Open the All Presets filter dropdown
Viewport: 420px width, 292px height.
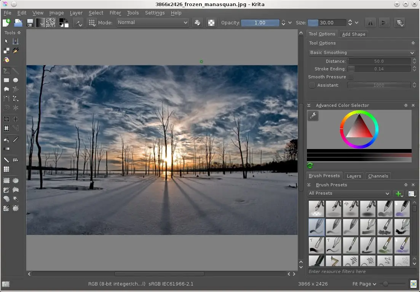point(349,194)
